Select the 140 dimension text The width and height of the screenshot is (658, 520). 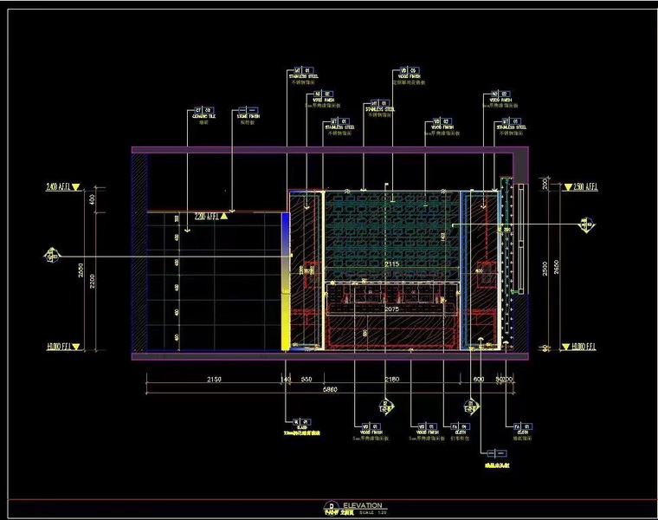pos(286,380)
